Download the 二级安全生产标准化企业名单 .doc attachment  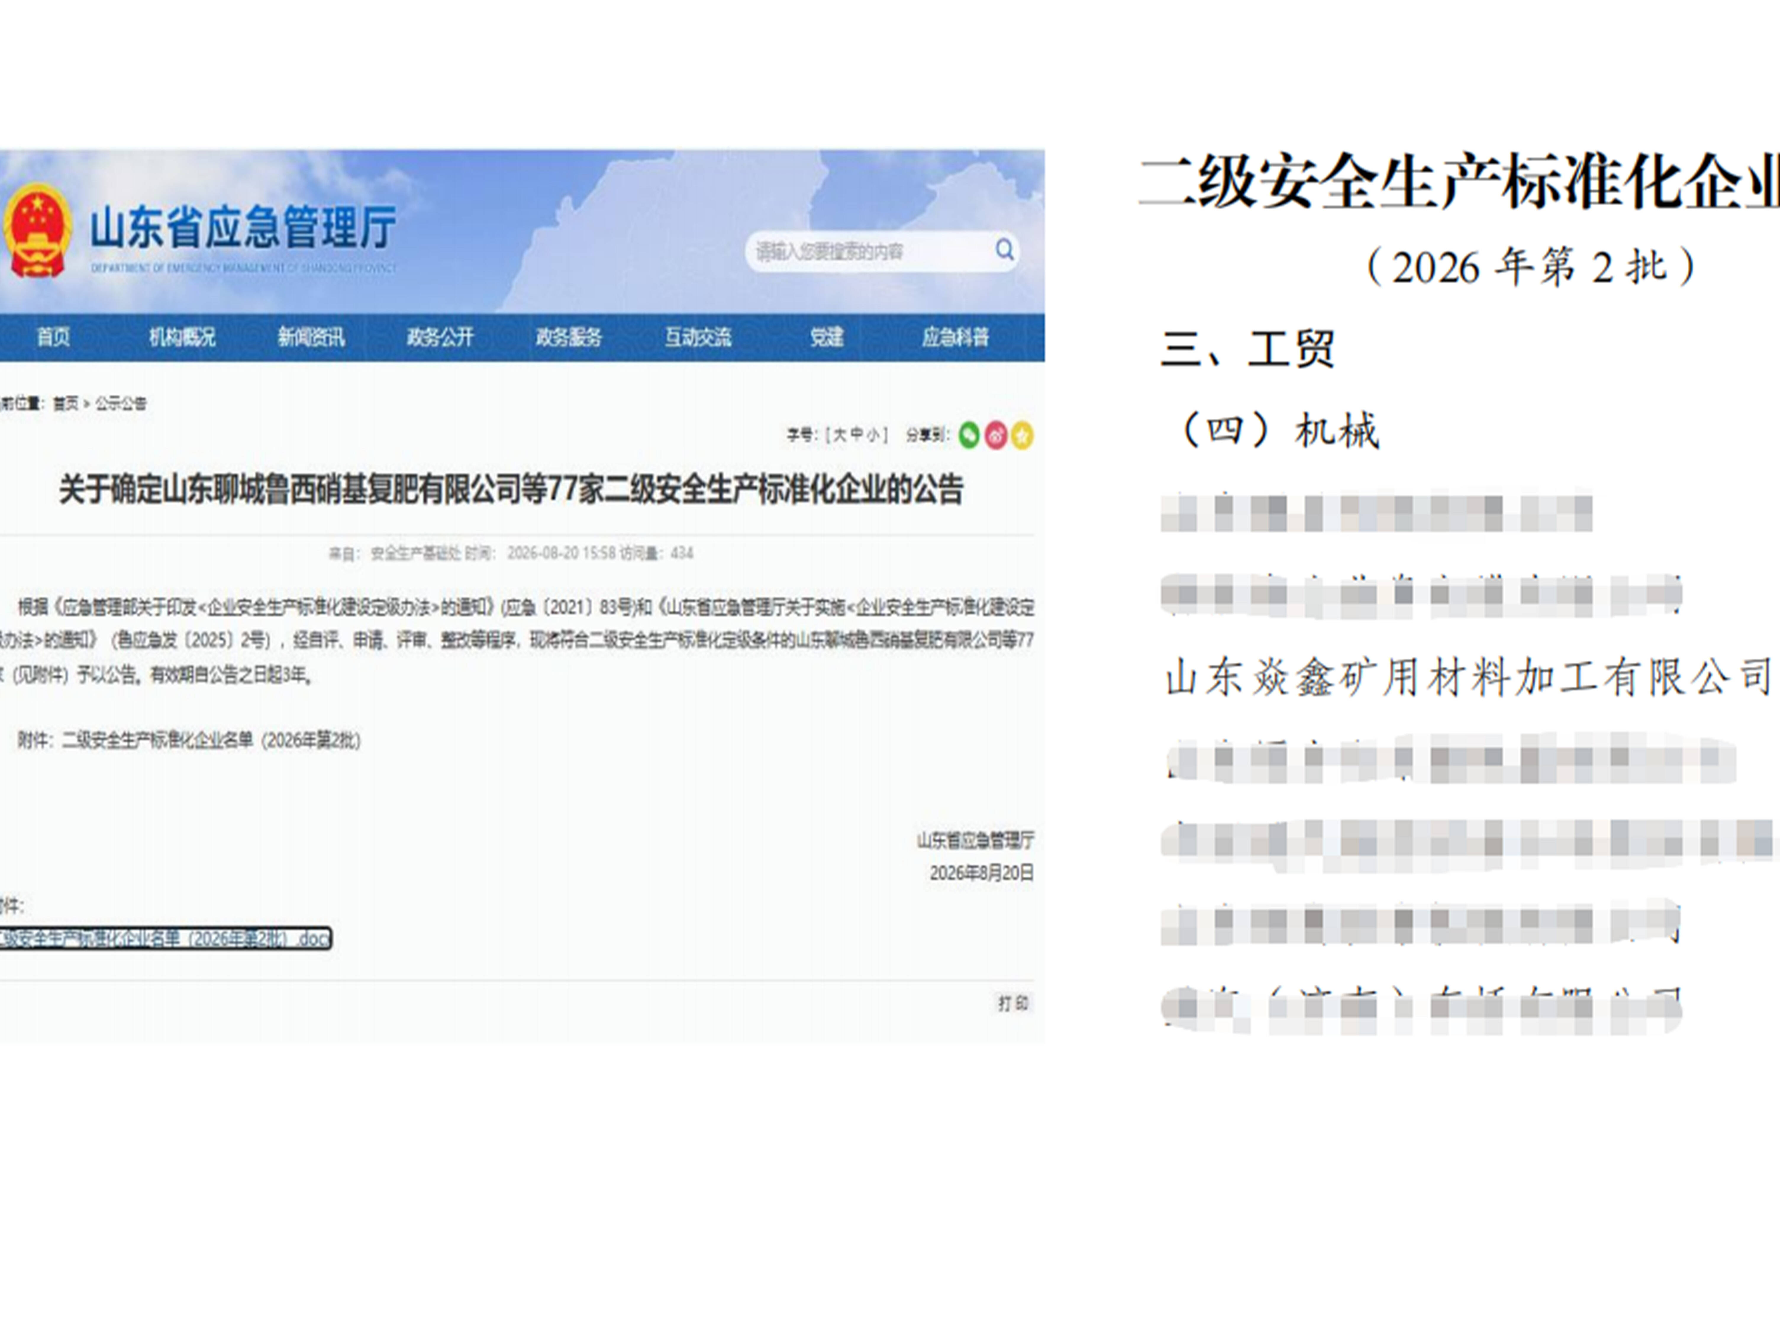pyautogui.click(x=165, y=938)
